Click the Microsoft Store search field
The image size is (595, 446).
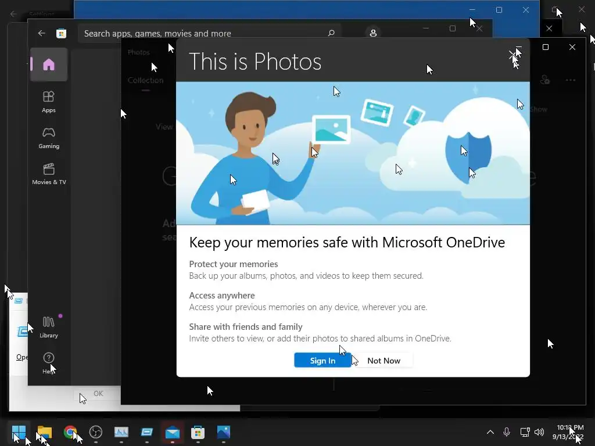[209, 33]
